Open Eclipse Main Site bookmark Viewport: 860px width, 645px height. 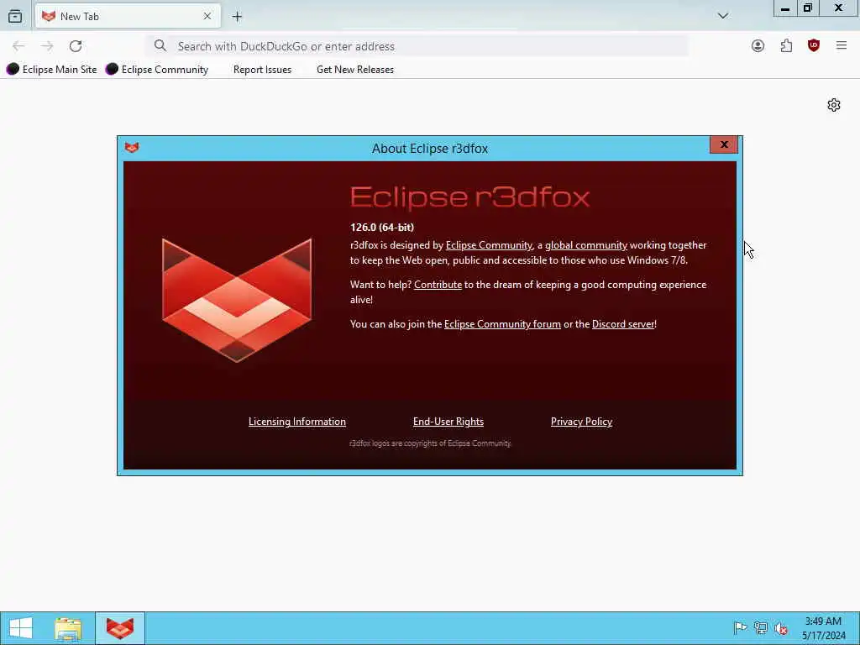(x=51, y=69)
